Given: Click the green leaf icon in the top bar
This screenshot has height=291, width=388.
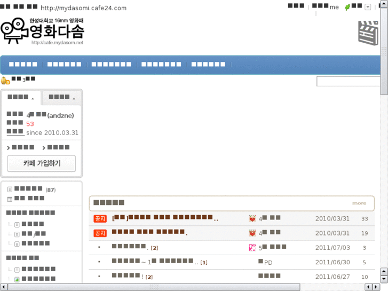Looking at the screenshot, I should tap(347, 7).
